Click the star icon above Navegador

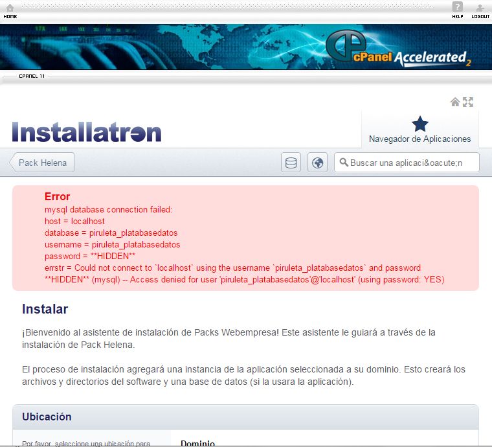420,124
